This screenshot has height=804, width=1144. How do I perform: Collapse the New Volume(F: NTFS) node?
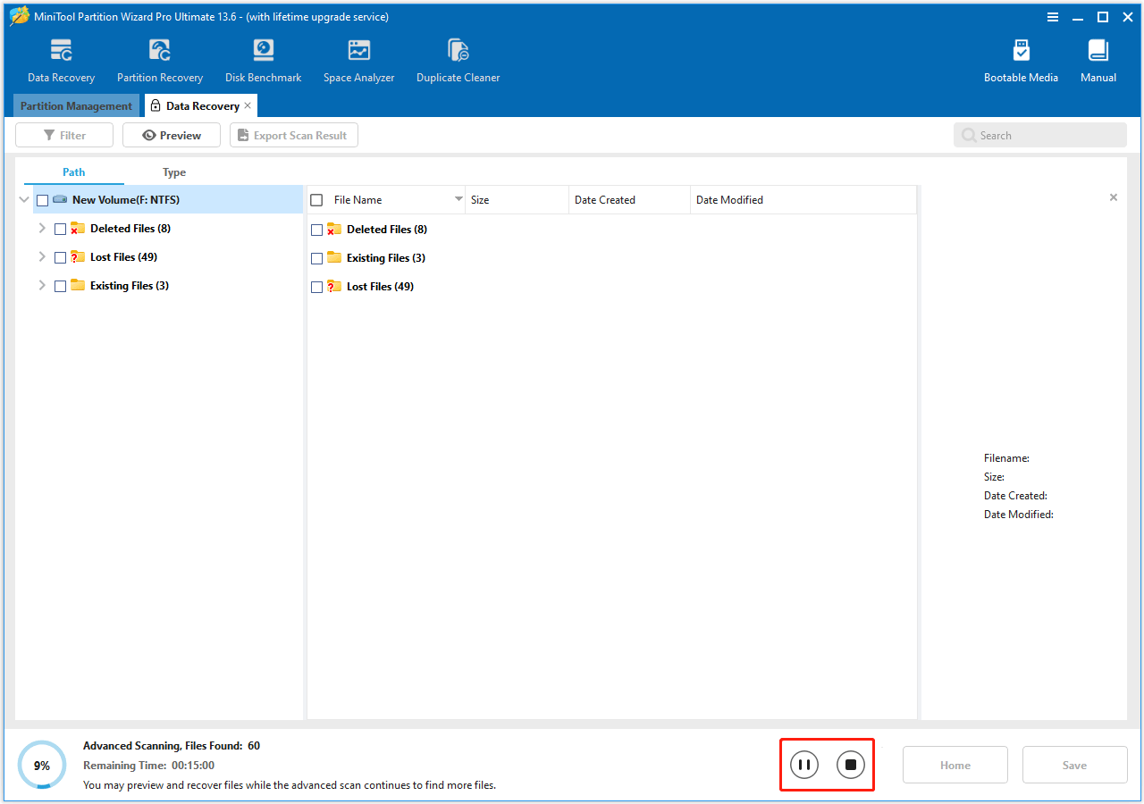(23, 199)
